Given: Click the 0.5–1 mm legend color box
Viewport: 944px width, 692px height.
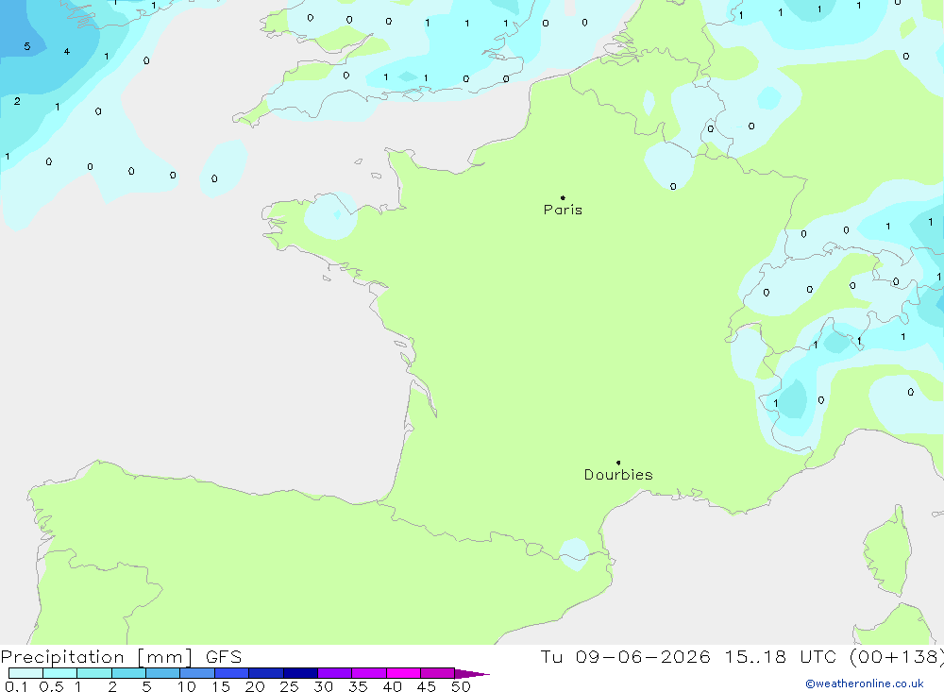Looking at the screenshot, I should click(x=60, y=673).
